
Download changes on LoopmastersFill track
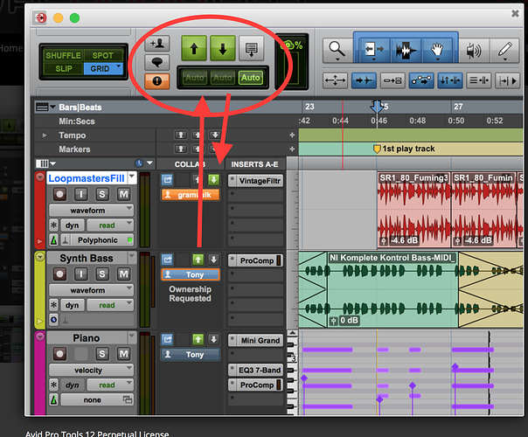213,180
